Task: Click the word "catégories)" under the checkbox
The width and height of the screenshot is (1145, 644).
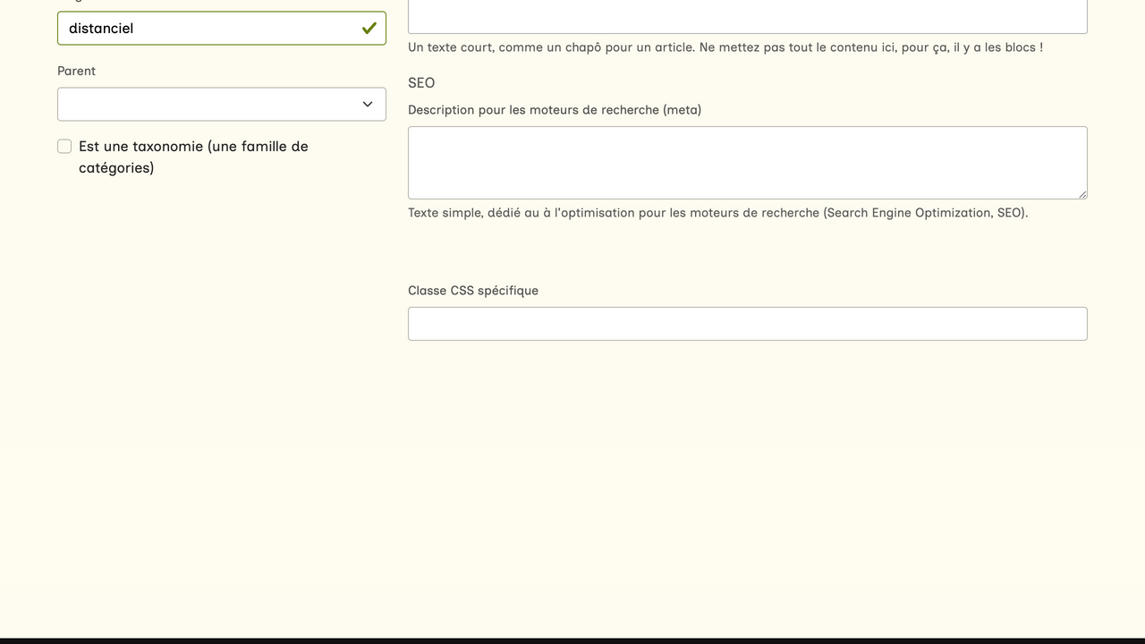Action: coord(116,168)
